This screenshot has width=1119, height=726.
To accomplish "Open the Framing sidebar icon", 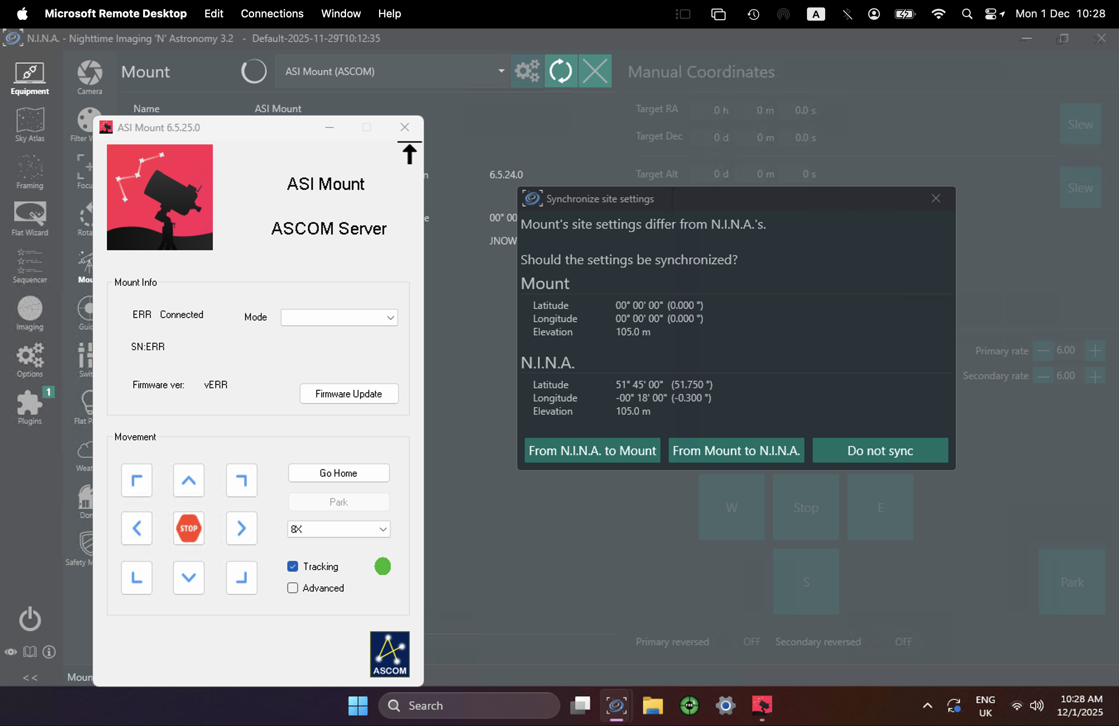I will [30, 172].
